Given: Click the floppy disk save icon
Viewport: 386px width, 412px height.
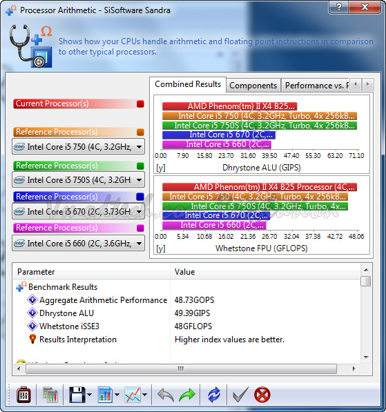Looking at the screenshot, I should pyautogui.click(x=77, y=395).
